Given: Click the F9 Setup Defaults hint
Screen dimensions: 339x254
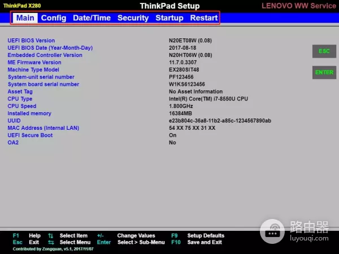Looking at the screenshot, I should coord(198,235).
